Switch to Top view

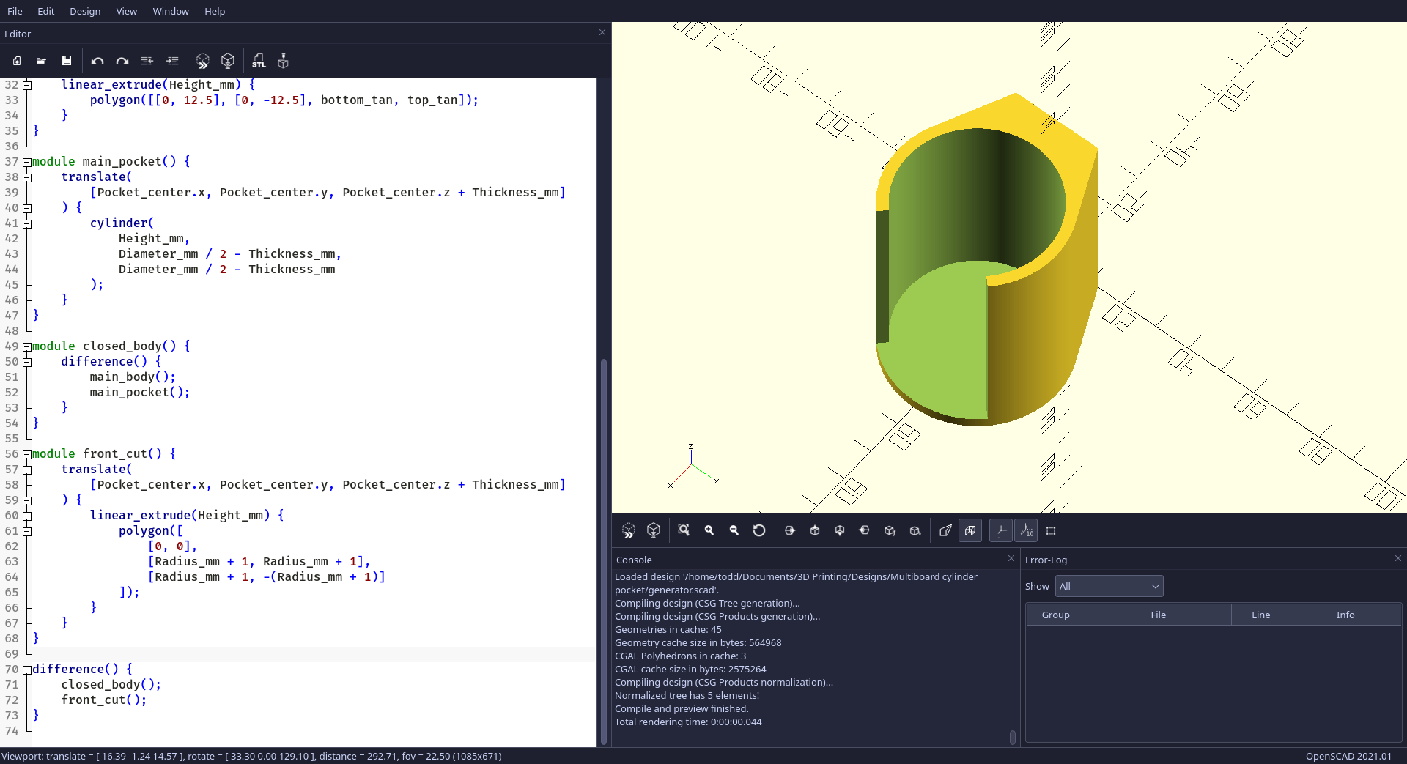point(815,530)
